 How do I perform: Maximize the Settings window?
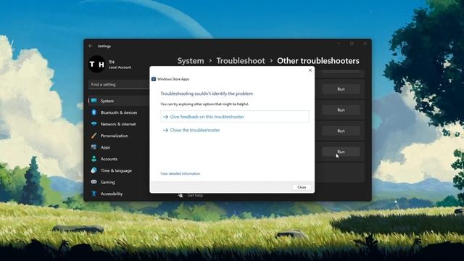tap(352, 43)
